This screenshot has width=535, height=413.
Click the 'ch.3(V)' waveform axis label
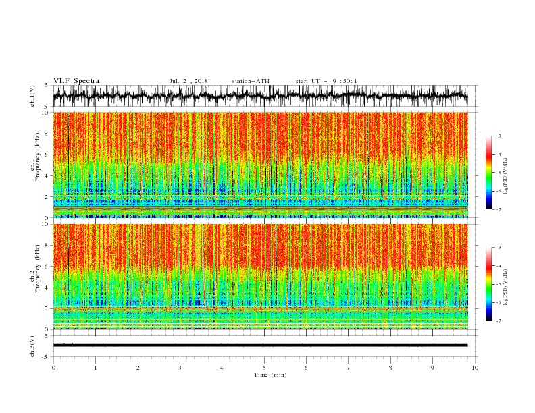[x=32, y=346]
